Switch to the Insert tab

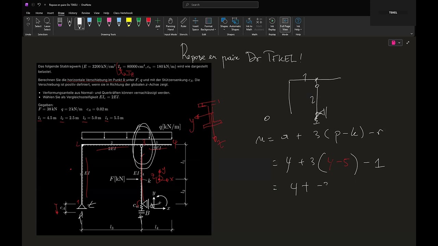click(50, 13)
